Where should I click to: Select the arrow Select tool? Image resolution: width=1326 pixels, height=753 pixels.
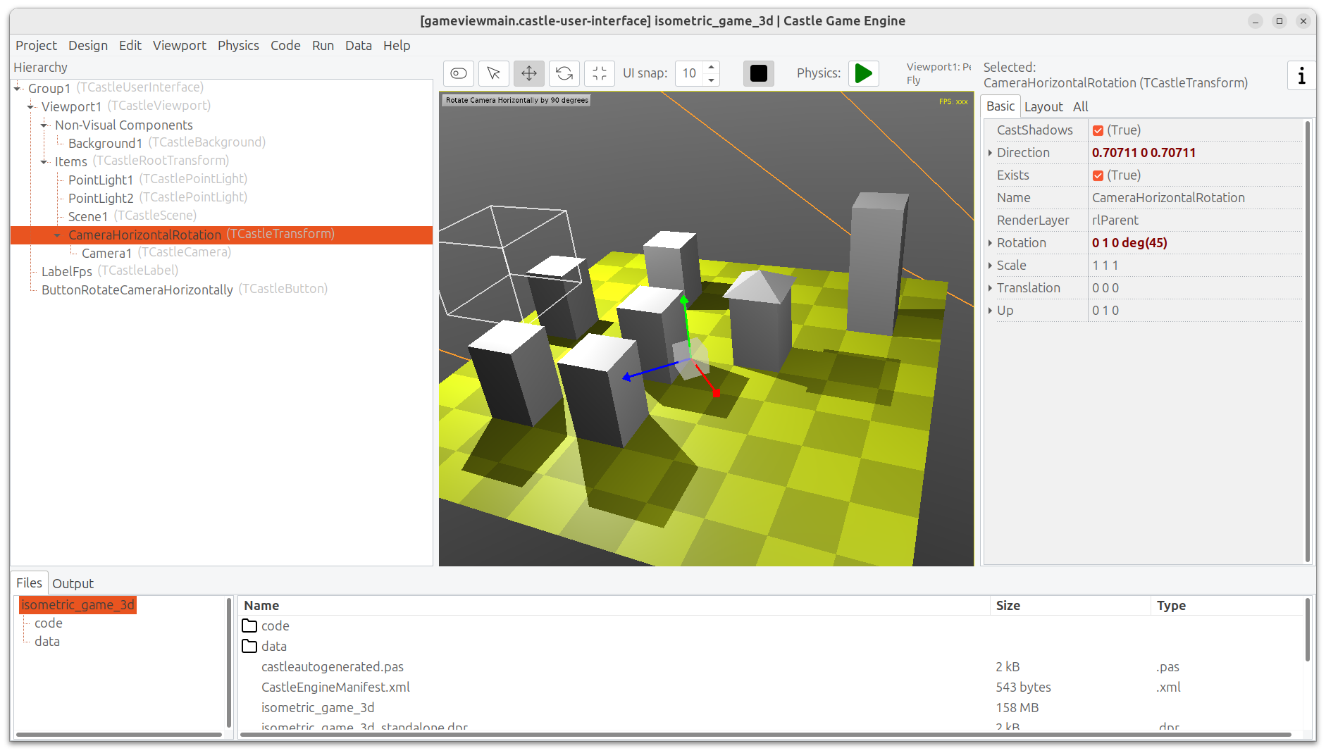pos(494,73)
